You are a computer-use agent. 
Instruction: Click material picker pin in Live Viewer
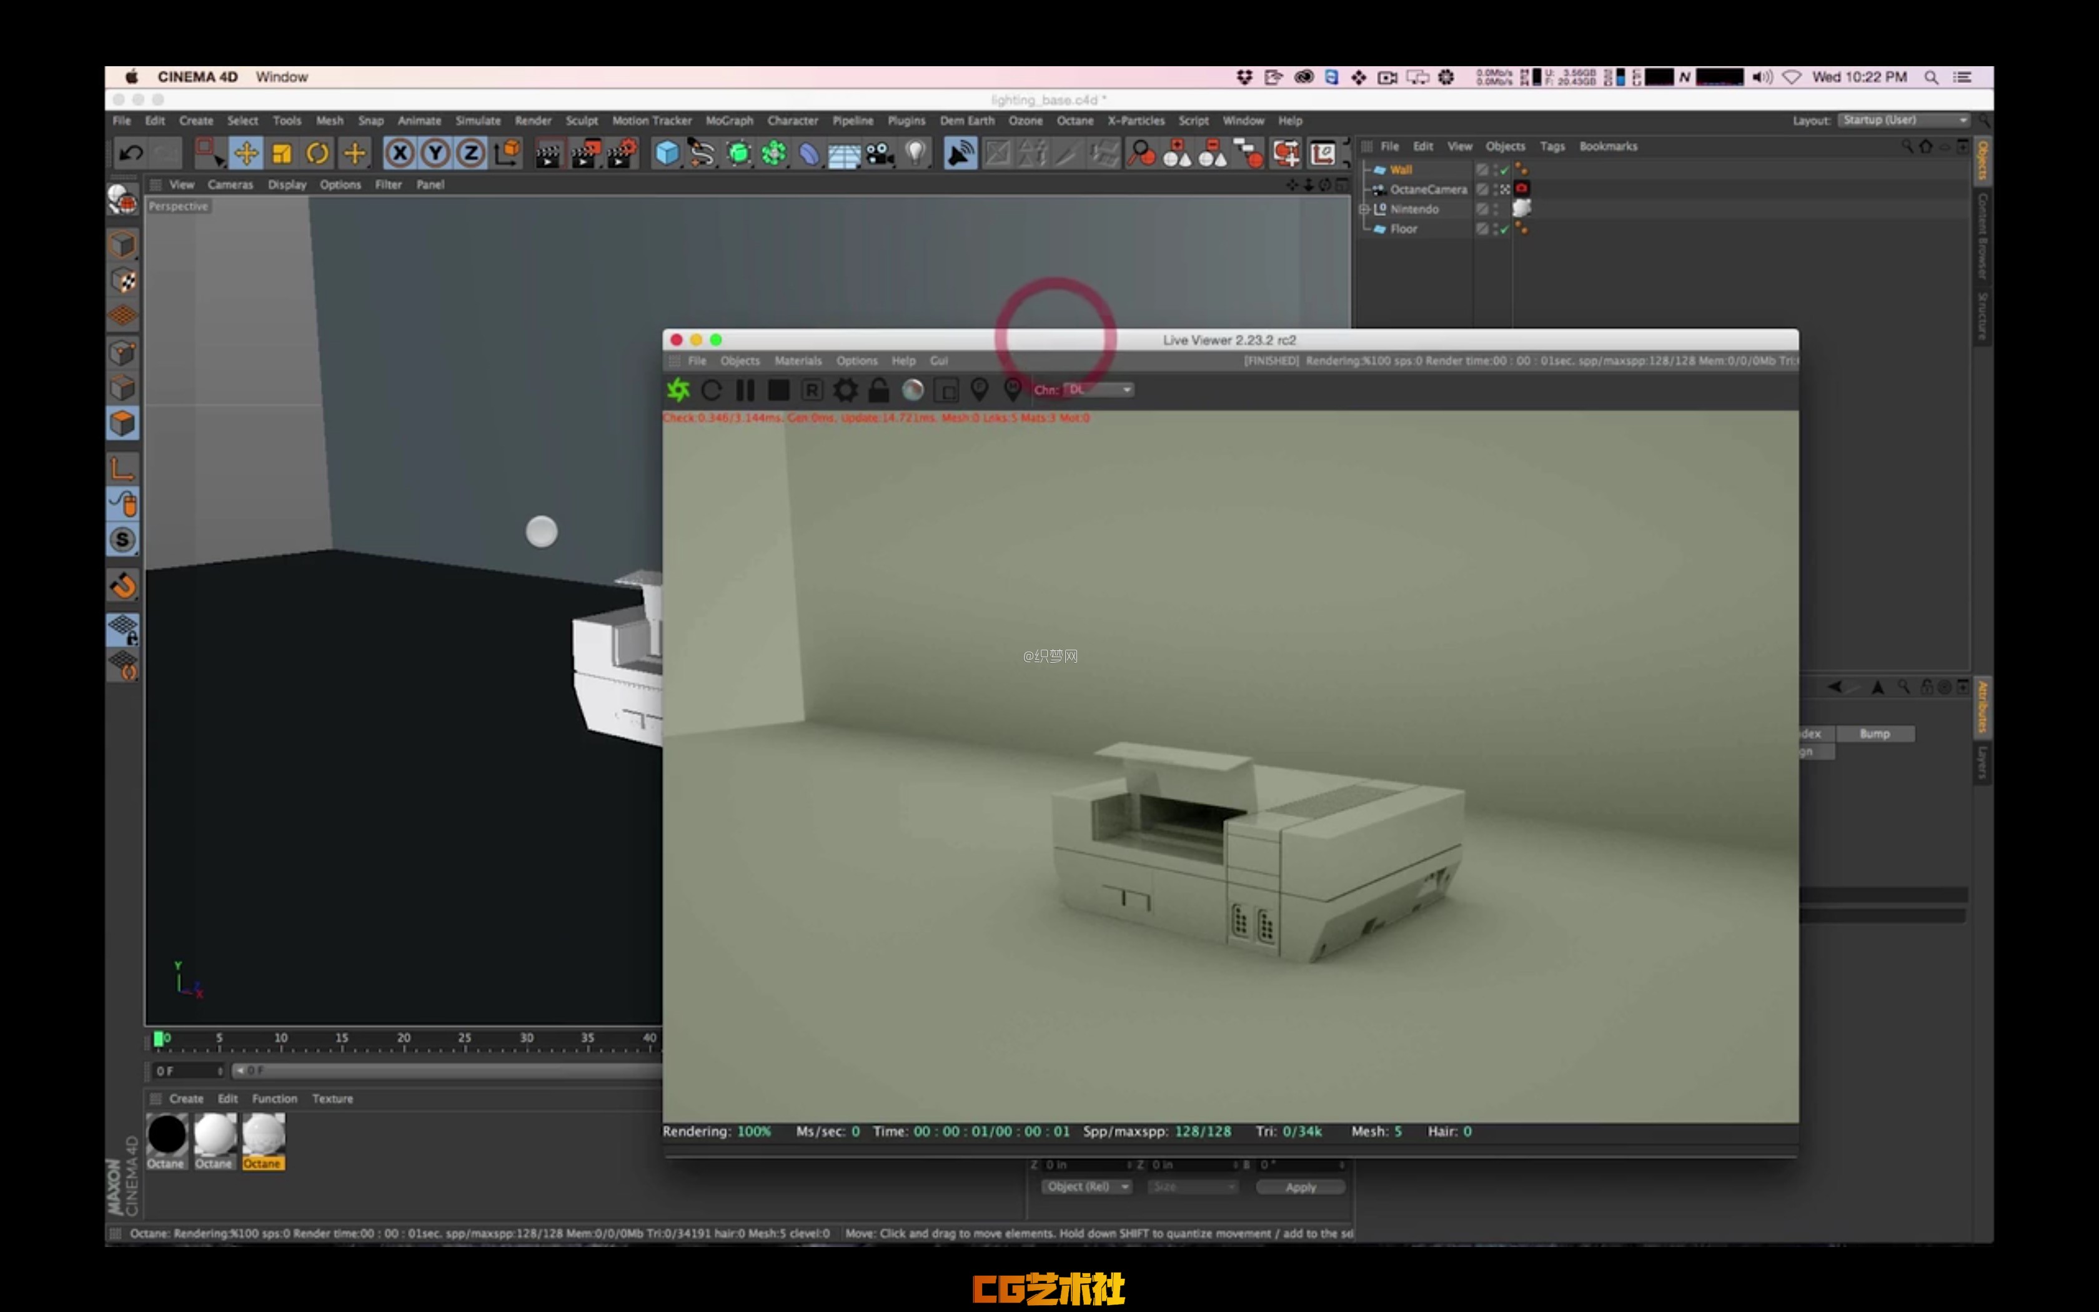pos(1012,390)
